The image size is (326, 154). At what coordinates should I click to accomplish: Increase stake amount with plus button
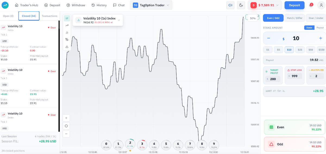pyautogui.click(x=320, y=38)
